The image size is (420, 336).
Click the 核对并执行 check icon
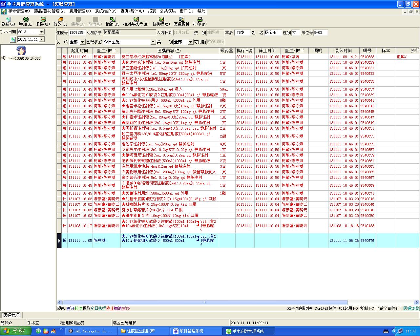(136, 19)
